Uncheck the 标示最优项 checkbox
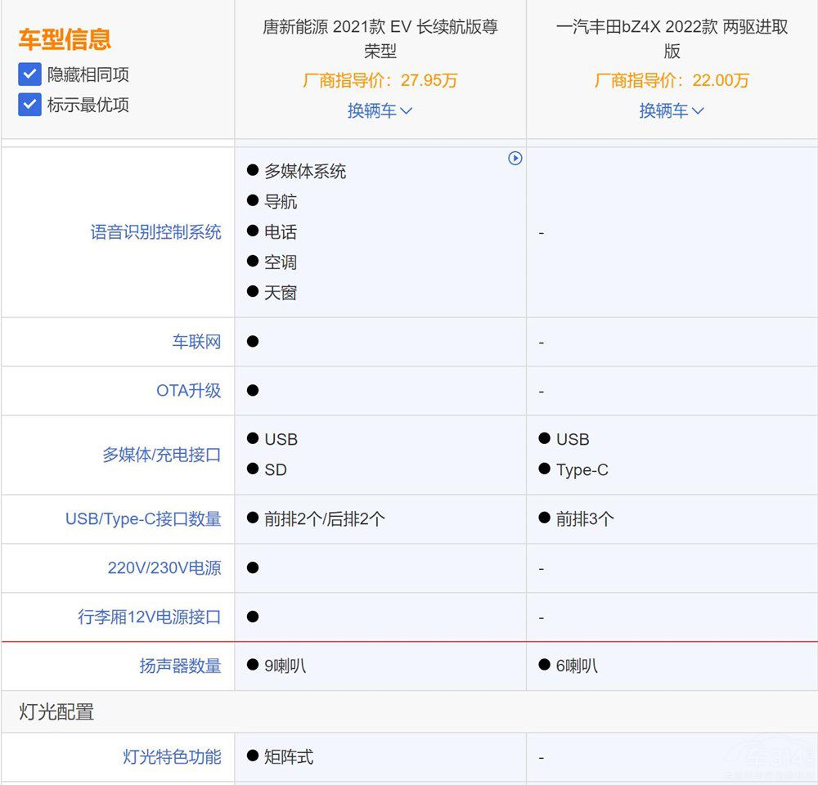 tap(29, 105)
